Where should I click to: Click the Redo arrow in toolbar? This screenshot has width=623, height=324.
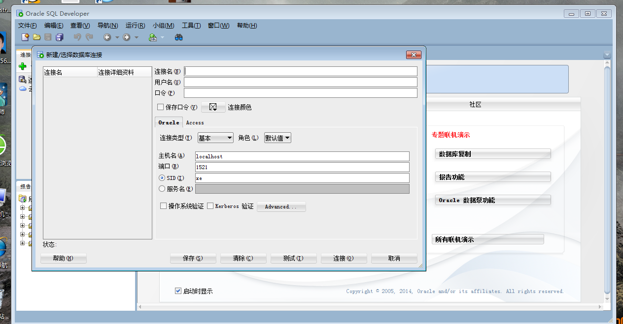click(89, 37)
